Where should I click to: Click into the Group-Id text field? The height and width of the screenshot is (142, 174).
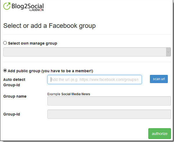109,114
